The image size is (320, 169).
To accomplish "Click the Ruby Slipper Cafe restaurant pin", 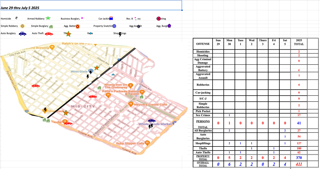I will click(x=148, y=143).
